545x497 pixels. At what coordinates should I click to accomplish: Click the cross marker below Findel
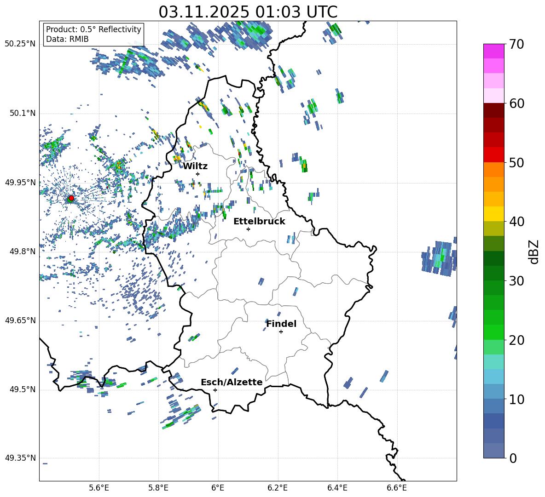281,332
